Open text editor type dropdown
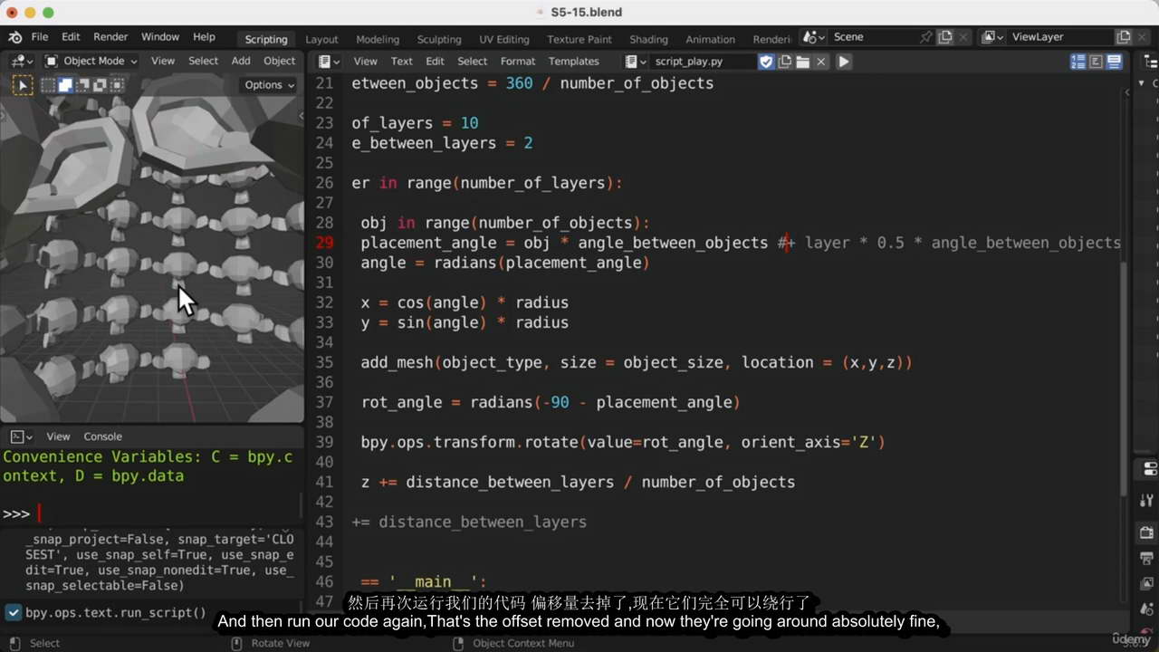Image resolution: width=1159 pixels, height=652 pixels. [329, 62]
